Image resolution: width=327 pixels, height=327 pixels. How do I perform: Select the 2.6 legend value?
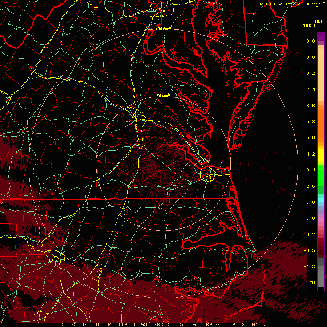click(311, 186)
